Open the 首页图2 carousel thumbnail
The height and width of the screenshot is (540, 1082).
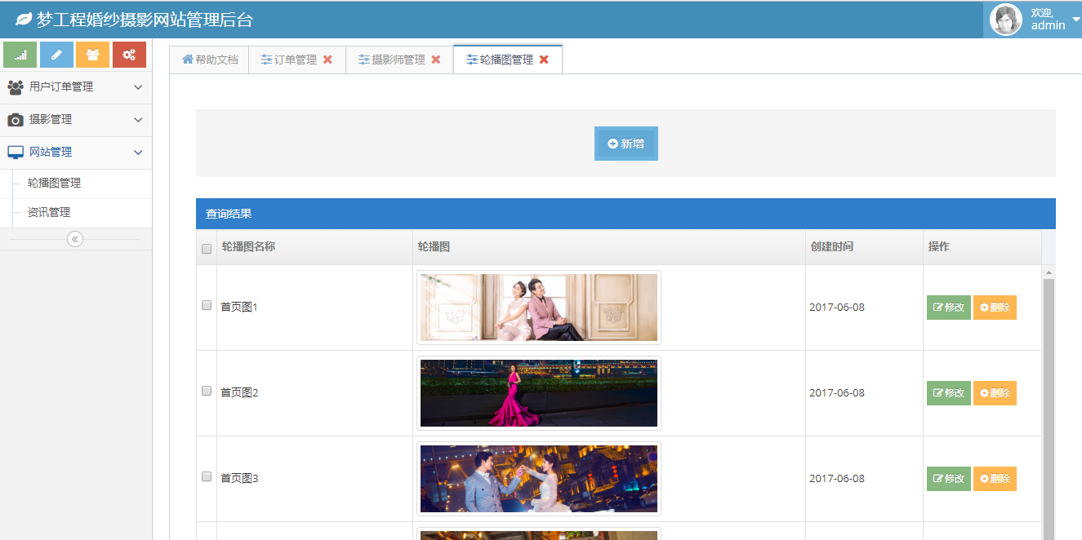pos(539,393)
